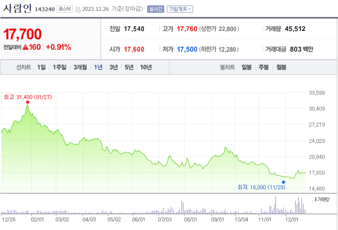Switch to 주봉 candle interval

tap(264, 67)
